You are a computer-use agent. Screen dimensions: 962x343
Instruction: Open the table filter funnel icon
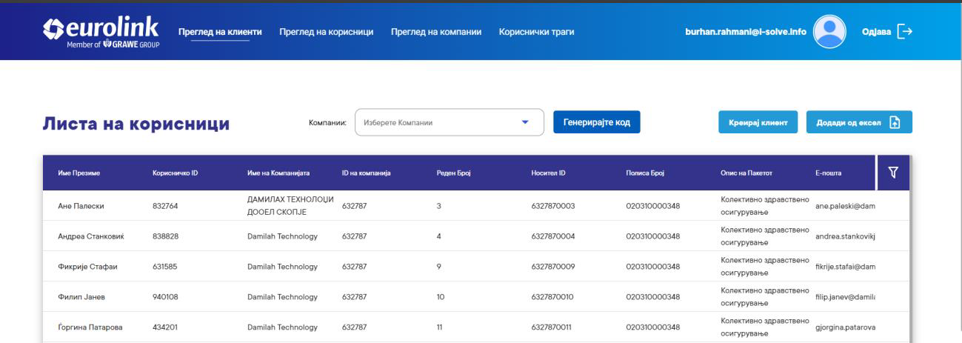click(893, 173)
